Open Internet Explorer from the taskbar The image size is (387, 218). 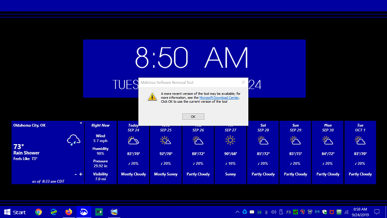(x=54, y=212)
